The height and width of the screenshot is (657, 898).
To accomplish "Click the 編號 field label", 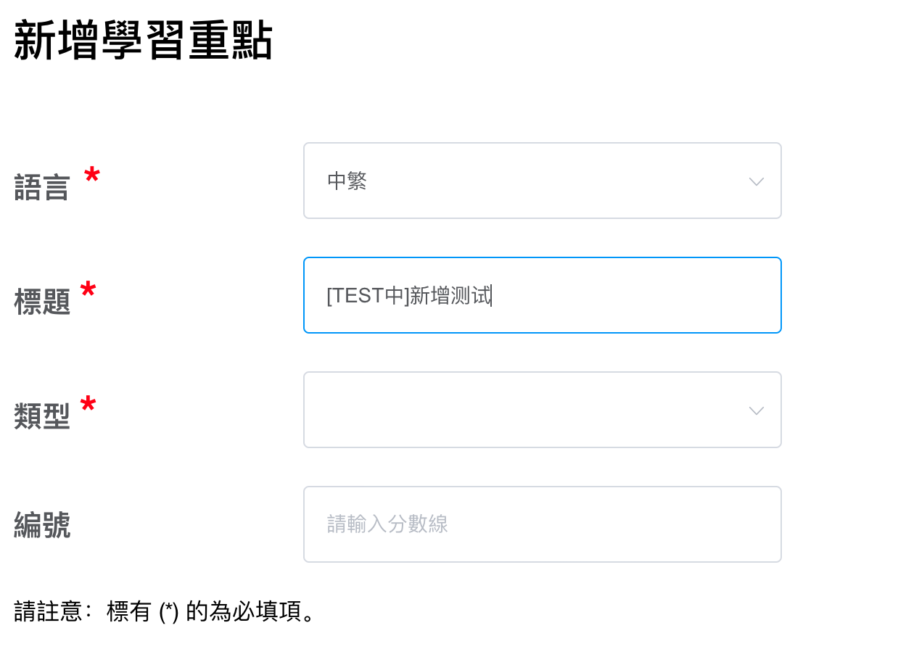I will pyautogui.click(x=41, y=525).
